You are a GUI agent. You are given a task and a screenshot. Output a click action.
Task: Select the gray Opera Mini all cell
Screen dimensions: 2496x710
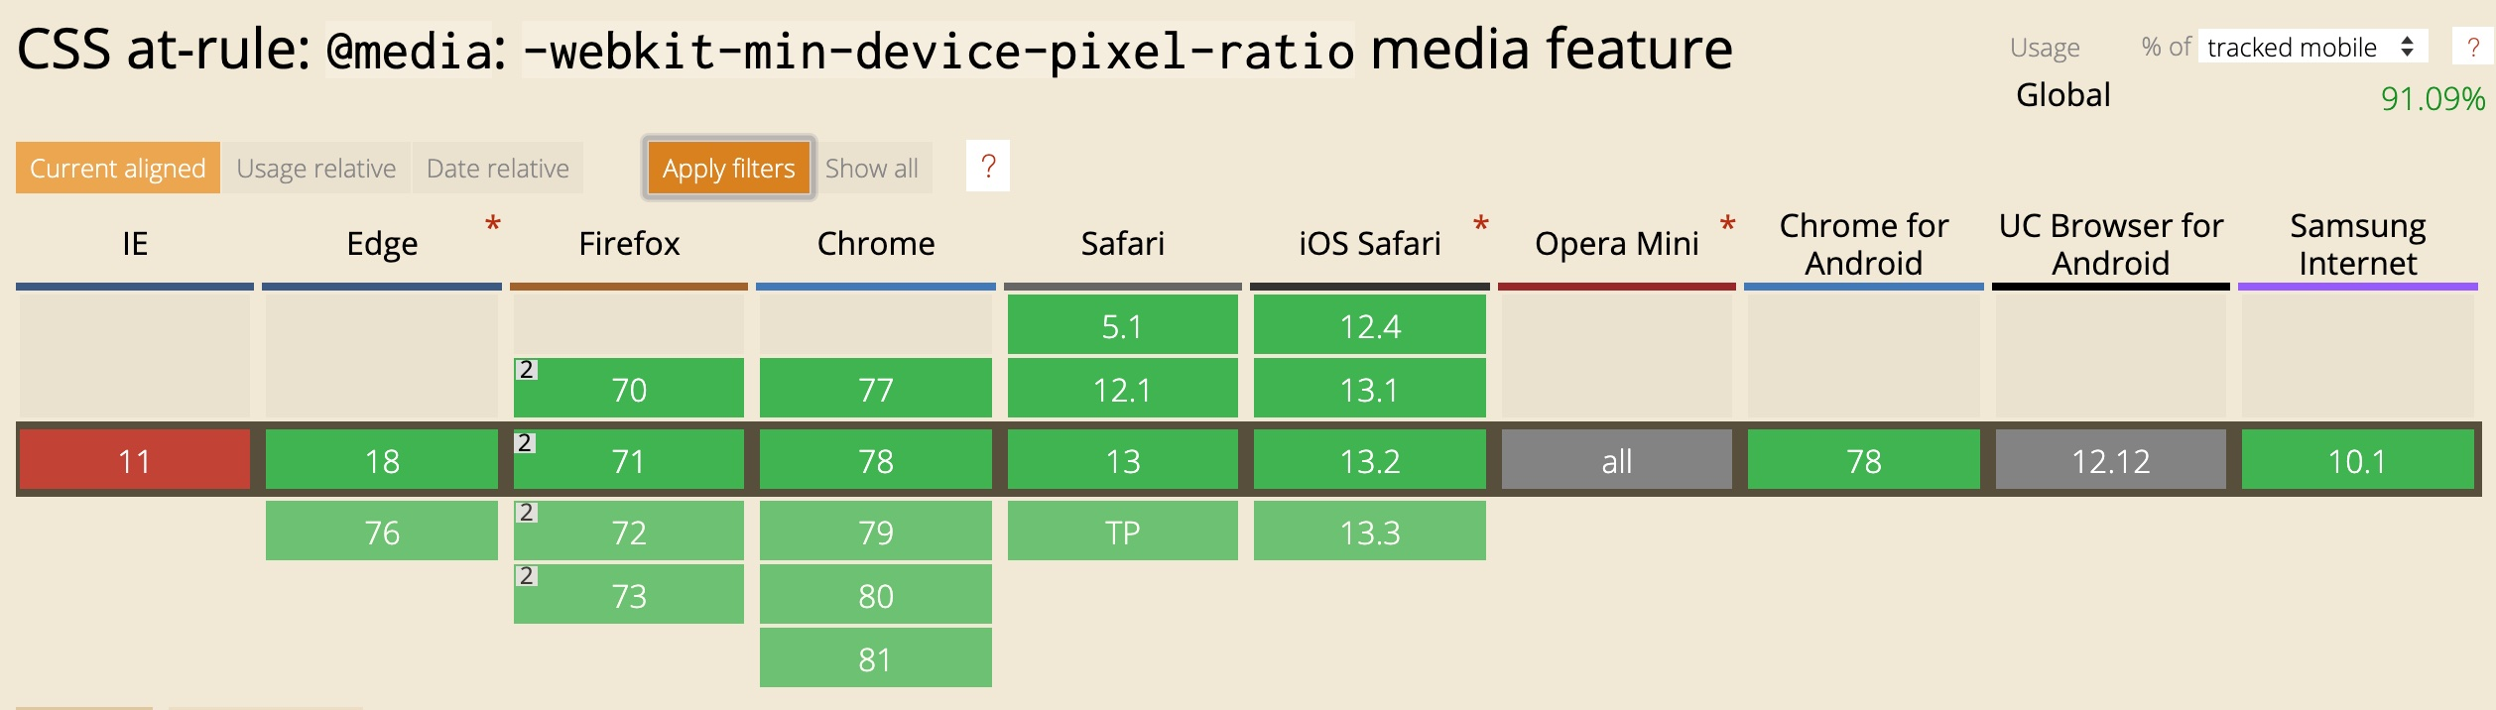1616,460
